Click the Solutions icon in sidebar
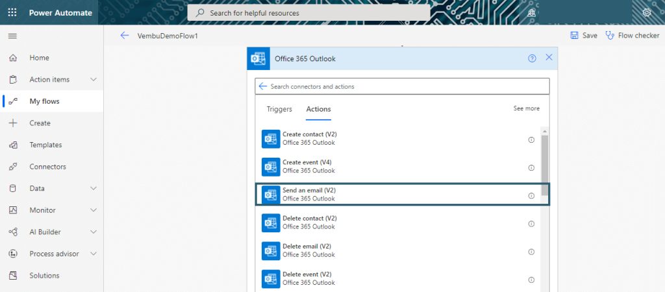The height and width of the screenshot is (292, 665). (13, 276)
